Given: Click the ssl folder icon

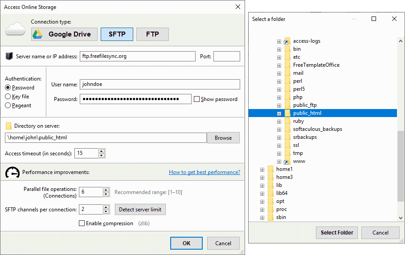Looking at the screenshot, I should (287, 145).
